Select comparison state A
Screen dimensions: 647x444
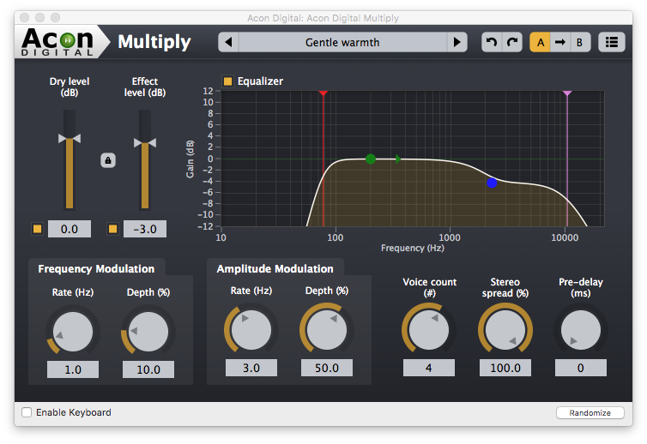(540, 42)
